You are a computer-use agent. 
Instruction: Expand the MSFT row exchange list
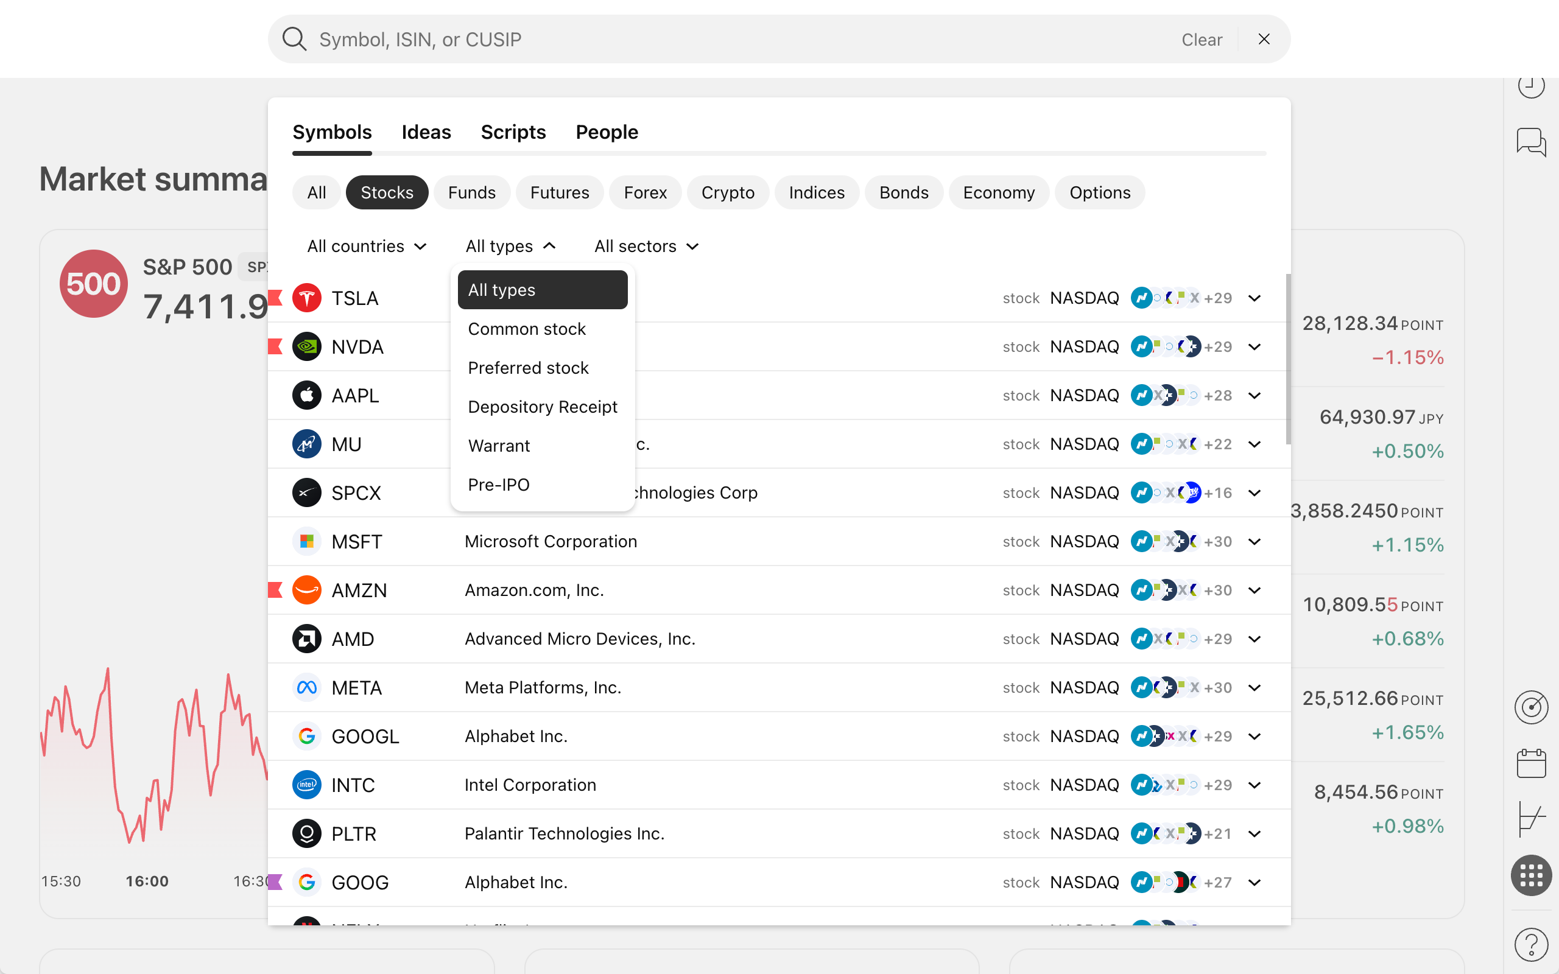point(1255,542)
